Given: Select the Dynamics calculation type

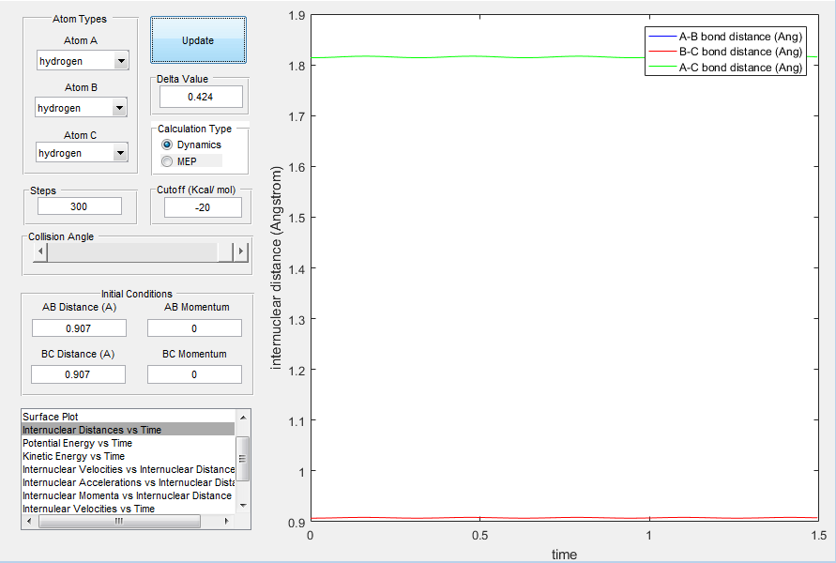Looking at the screenshot, I should (190, 145).
